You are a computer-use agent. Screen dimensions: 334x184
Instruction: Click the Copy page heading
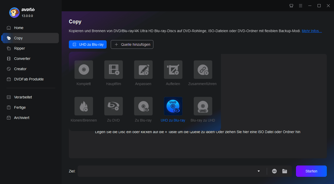tap(75, 22)
